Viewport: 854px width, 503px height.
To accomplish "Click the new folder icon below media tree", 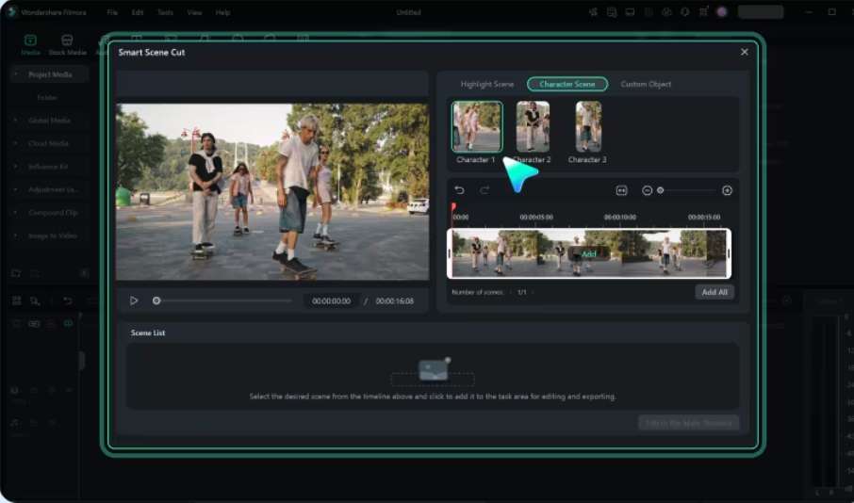I will [16, 273].
